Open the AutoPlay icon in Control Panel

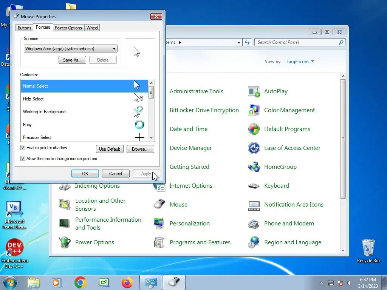coord(254,91)
